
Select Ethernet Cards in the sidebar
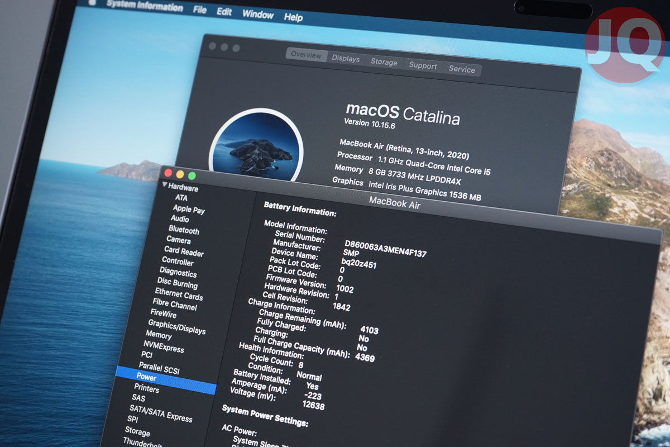[x=179, y=294]
